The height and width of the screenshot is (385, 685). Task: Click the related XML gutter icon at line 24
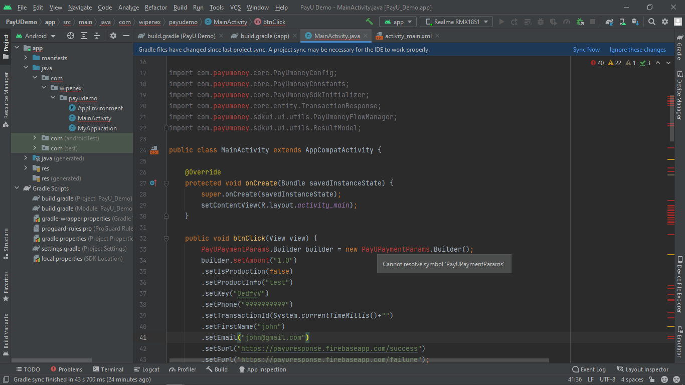[x=154, y=150]
